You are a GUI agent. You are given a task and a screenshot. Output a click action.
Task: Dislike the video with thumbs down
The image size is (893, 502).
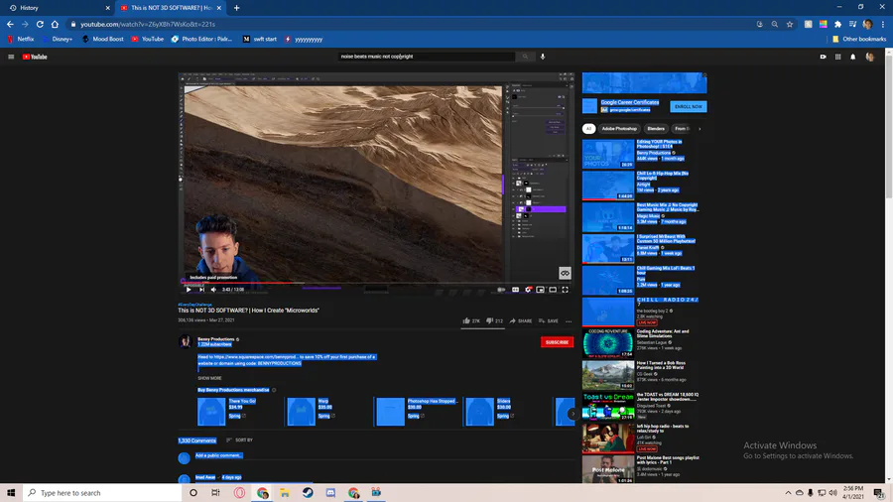point(487,321)
